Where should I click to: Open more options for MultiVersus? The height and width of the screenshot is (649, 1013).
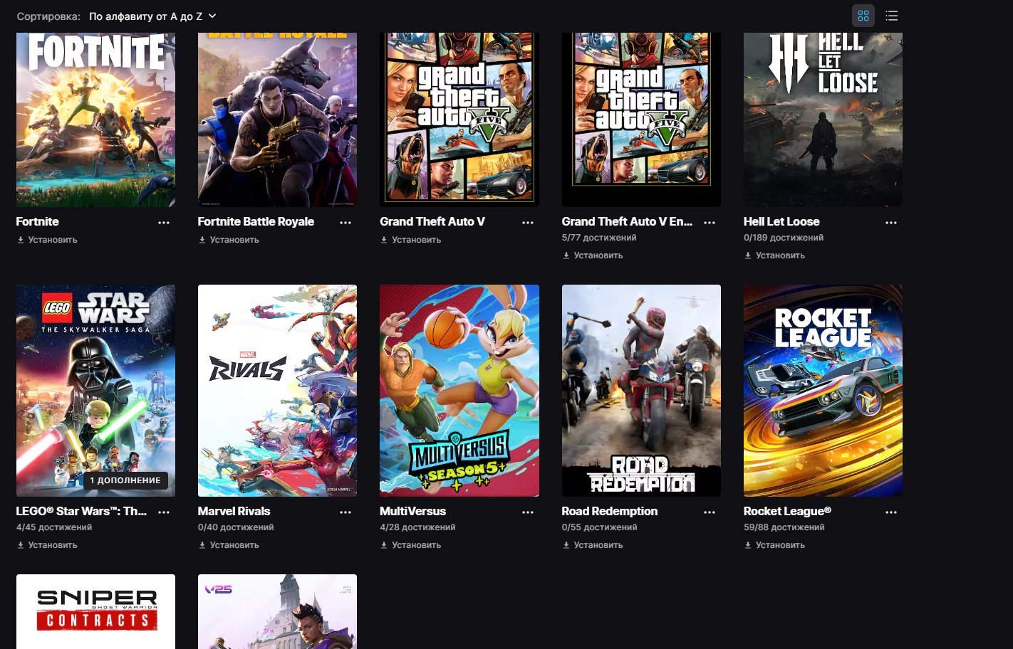tap(528, 512)
